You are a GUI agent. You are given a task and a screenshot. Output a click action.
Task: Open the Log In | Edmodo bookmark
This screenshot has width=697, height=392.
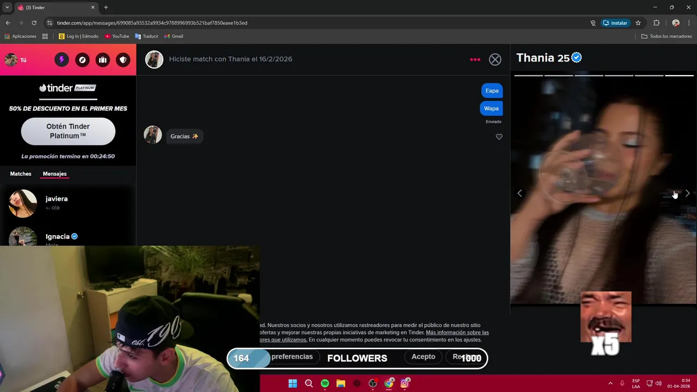point(78,36)
